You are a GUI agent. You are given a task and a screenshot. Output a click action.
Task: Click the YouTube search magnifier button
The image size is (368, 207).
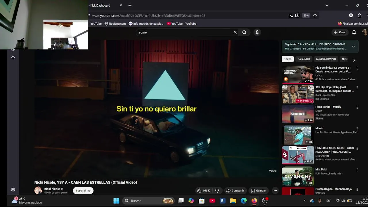coord(244,32)
